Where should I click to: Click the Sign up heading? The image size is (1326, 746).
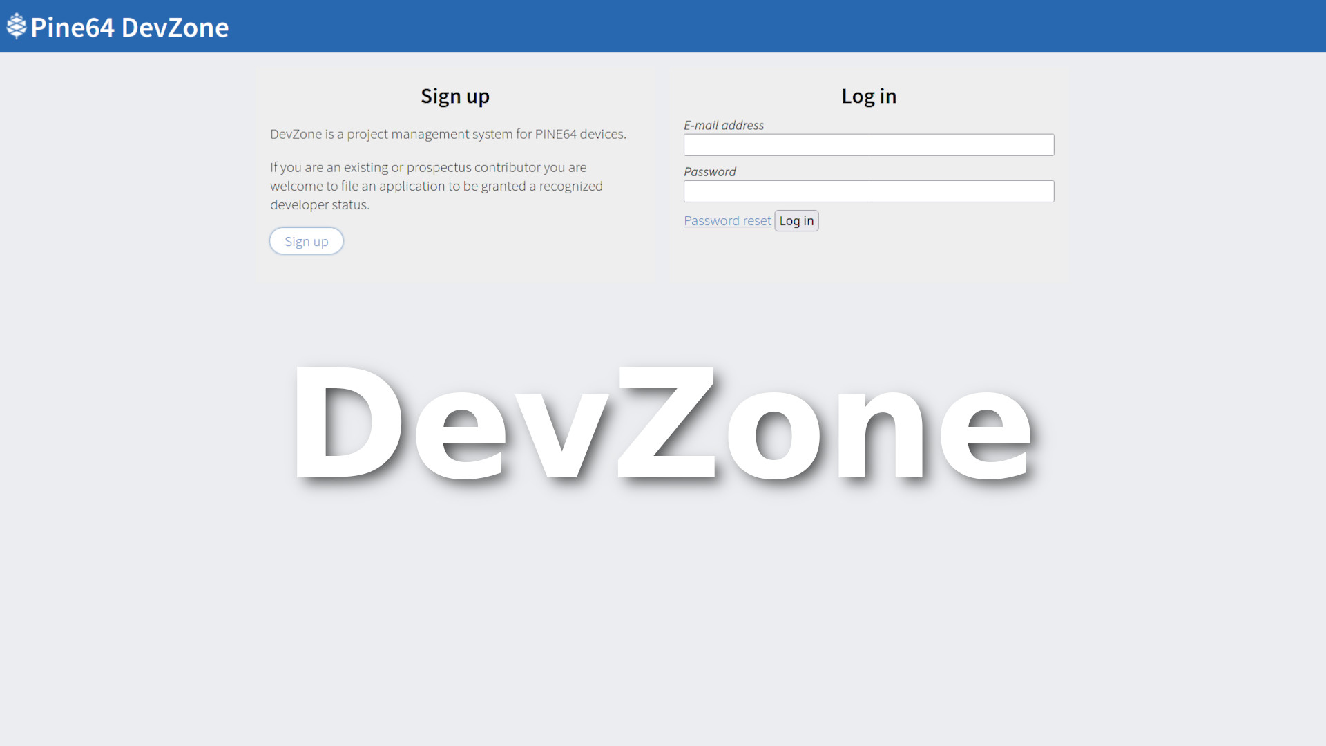[455, 96]
